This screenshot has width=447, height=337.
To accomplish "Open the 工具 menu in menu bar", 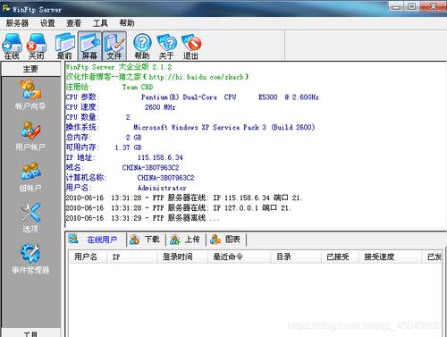I will 100,23.
